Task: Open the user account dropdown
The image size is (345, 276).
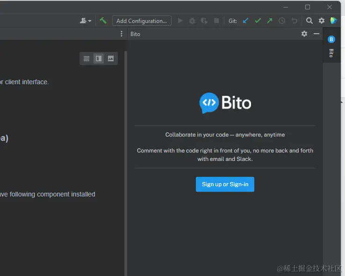Action: 86,21
